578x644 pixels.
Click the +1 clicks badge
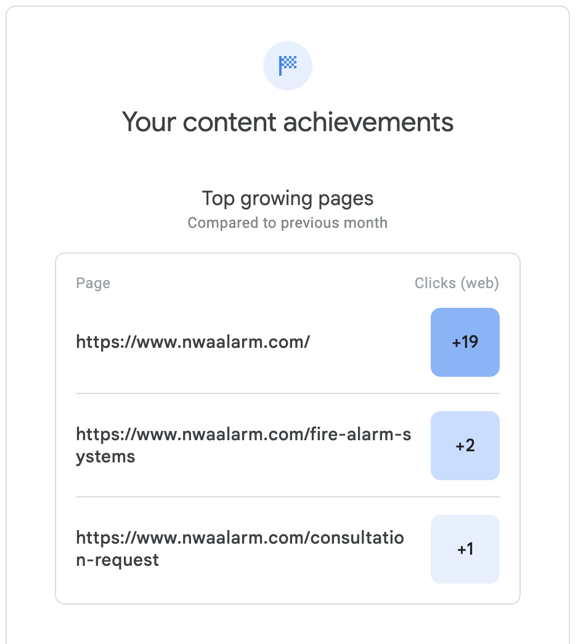pos(465,549)
